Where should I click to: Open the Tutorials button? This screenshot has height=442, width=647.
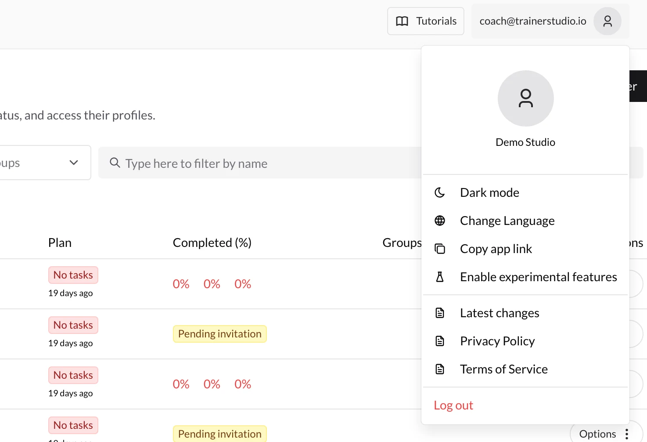tap(426, 21)
